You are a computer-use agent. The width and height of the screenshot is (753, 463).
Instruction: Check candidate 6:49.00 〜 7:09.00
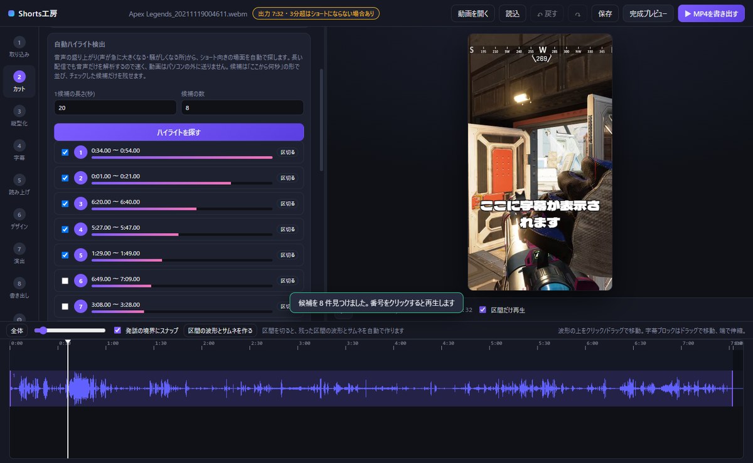click(65, 281)
